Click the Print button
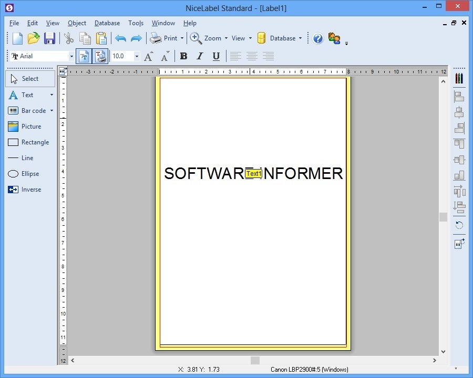The image size is (473, 378). tap(163, 38)
